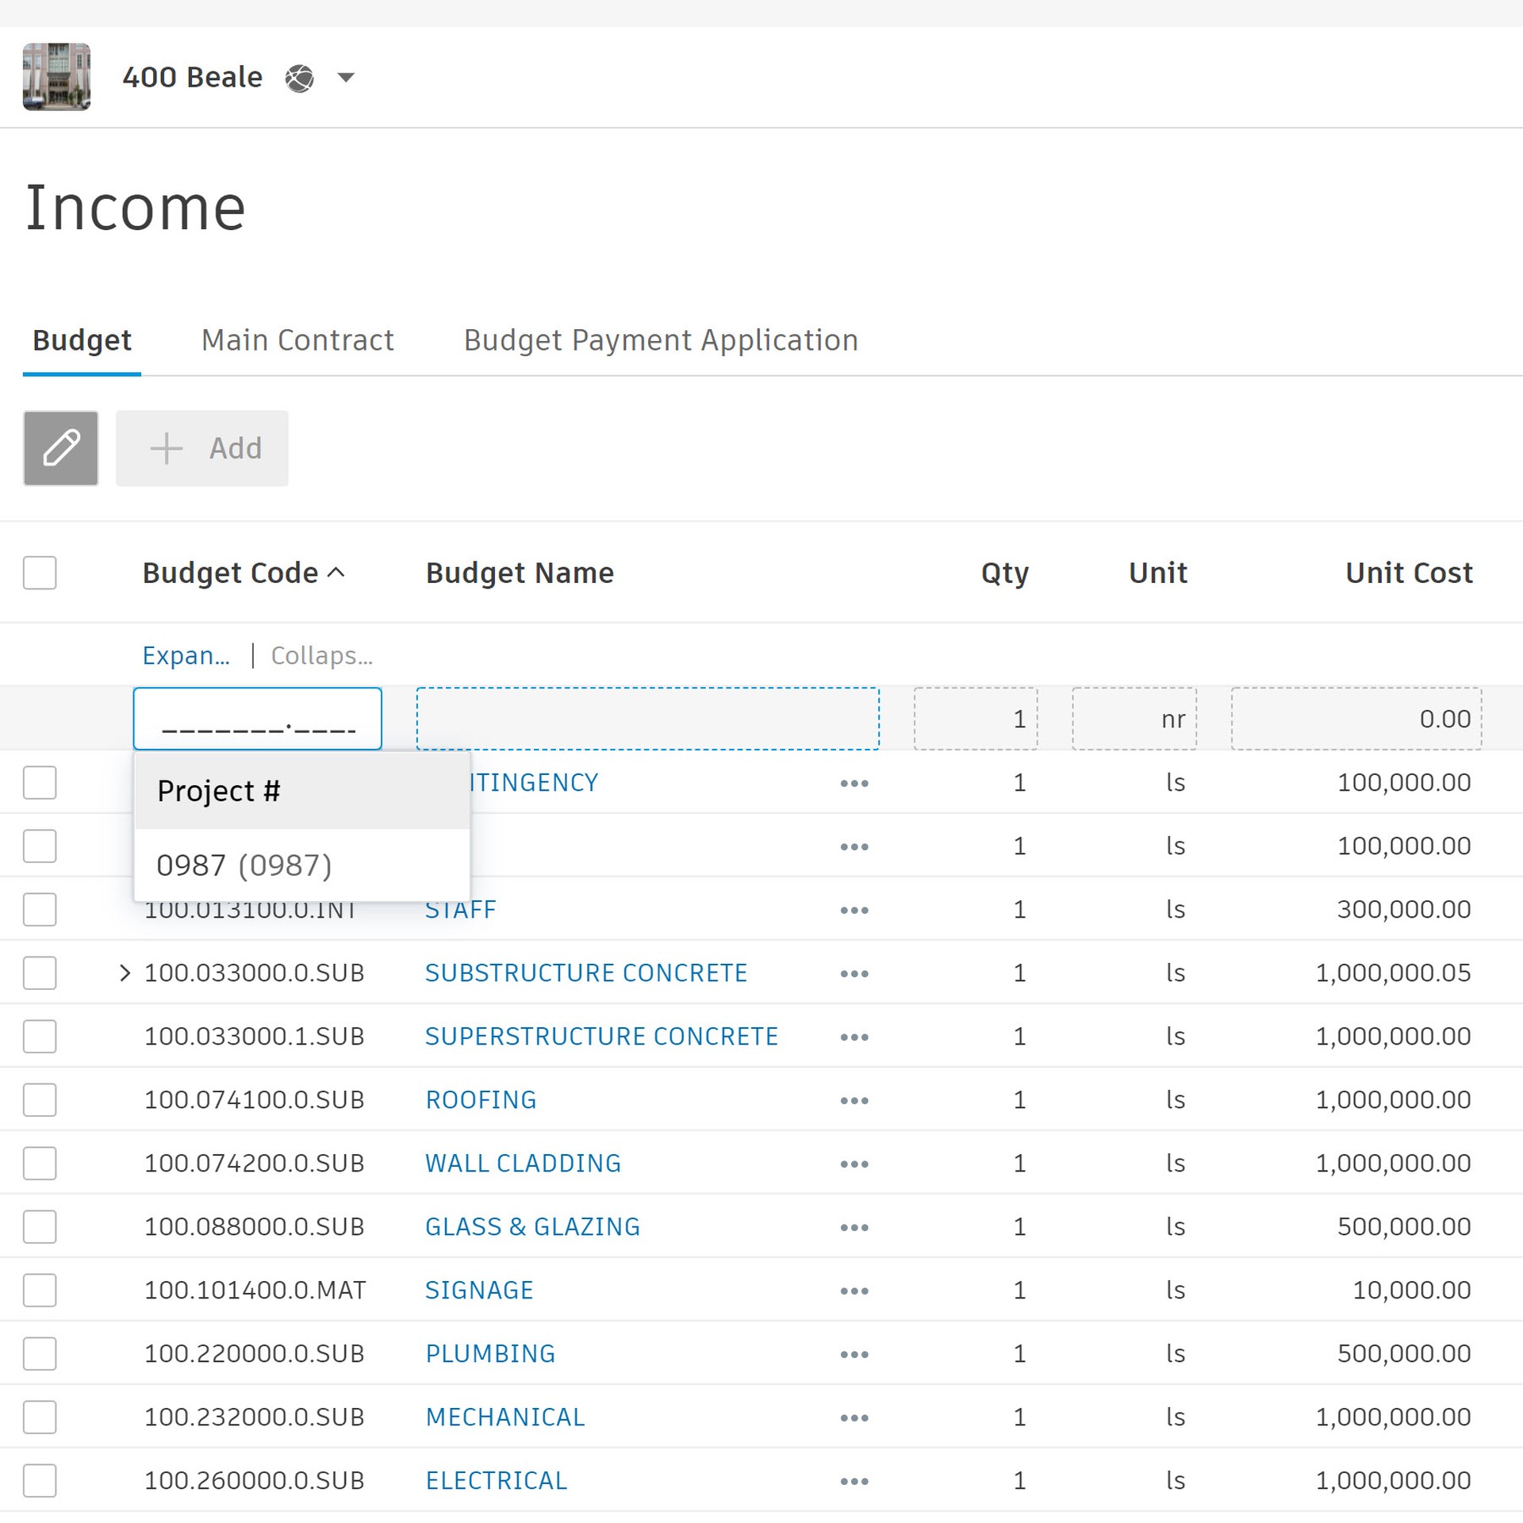Expand the 100.033000.0.SUB row chevron
1523x1523 pixels.
click(125, 972)
